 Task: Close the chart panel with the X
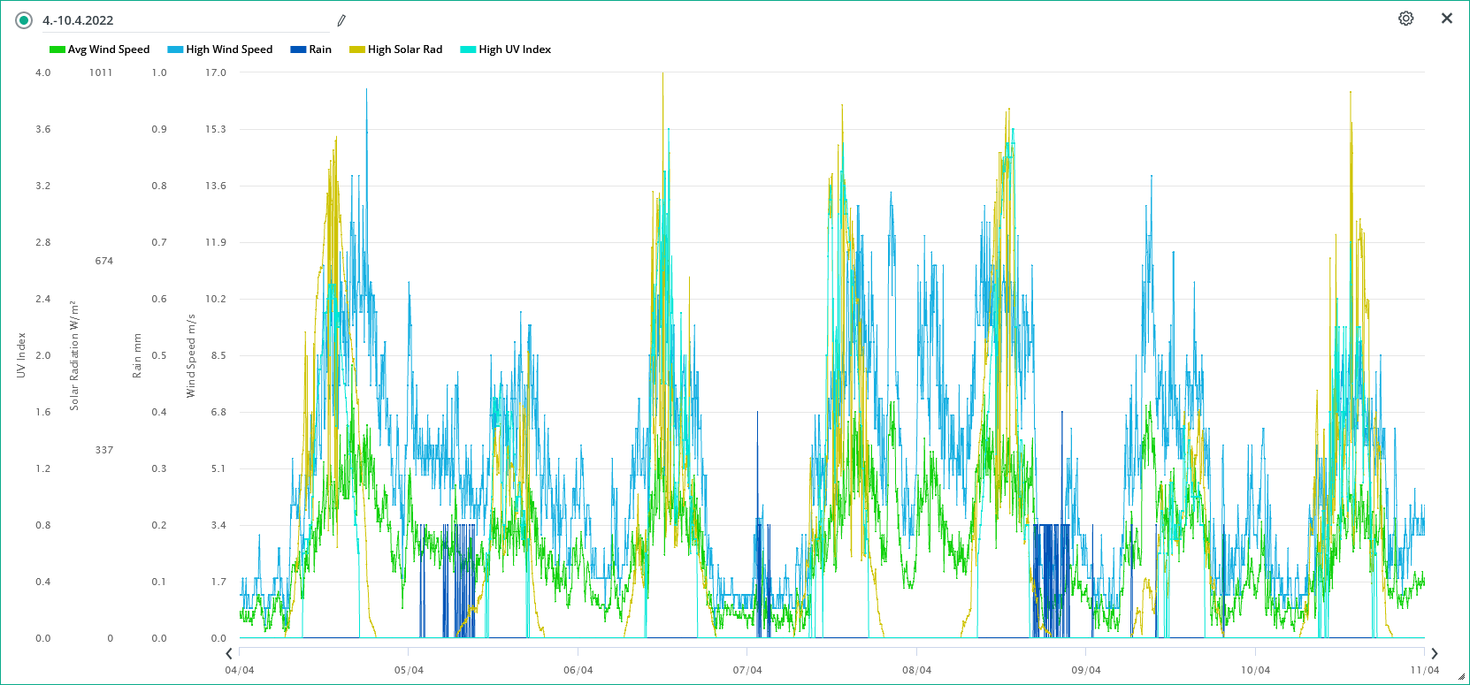[1447, 19]
